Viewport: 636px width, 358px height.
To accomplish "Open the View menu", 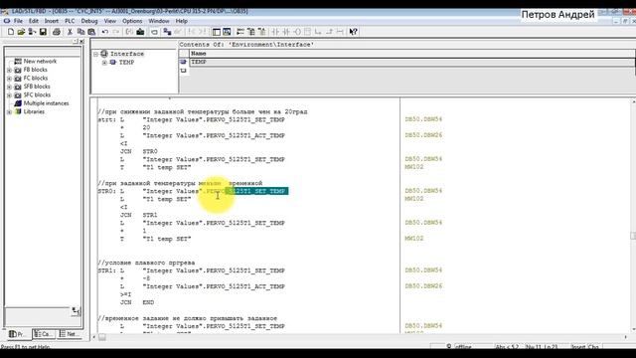I will [x=110, y=21].
